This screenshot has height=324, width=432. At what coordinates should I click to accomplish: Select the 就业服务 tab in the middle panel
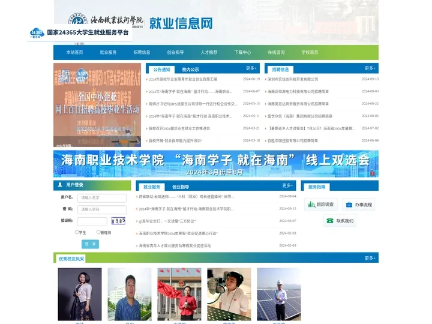coord(152,187)
